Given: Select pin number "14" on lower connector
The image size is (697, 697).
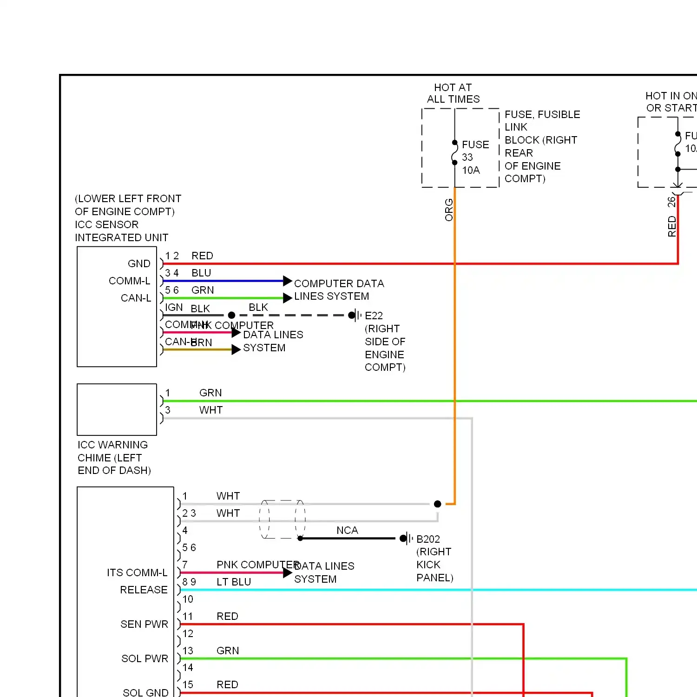Looking at the screenshot, I should (x=188, y=667).
